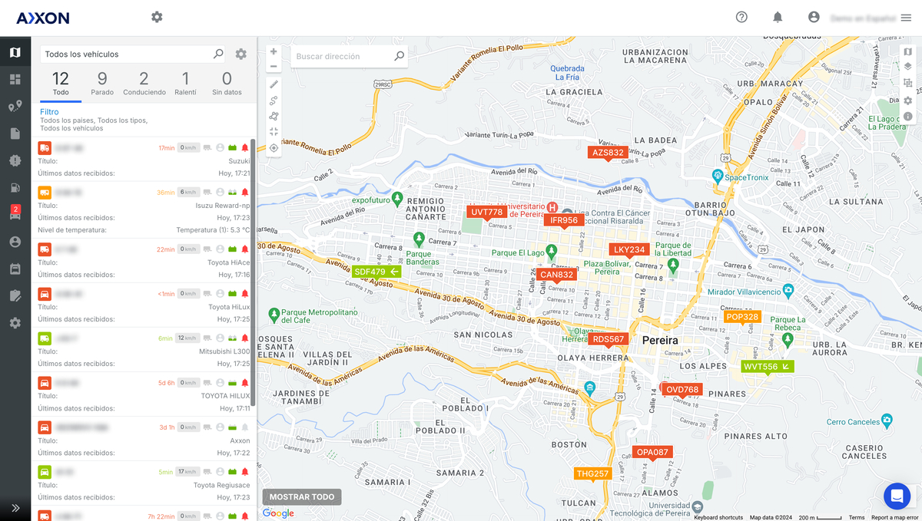Open the map info icon on right
Screen dimensions: 922x521
tap(907, 117)
